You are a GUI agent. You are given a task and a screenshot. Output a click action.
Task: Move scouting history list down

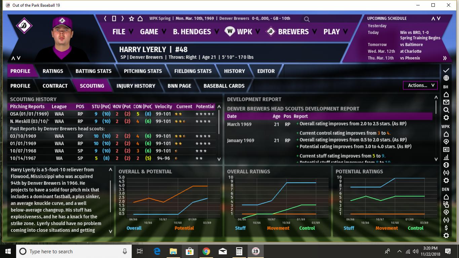(x=219, y=159)
